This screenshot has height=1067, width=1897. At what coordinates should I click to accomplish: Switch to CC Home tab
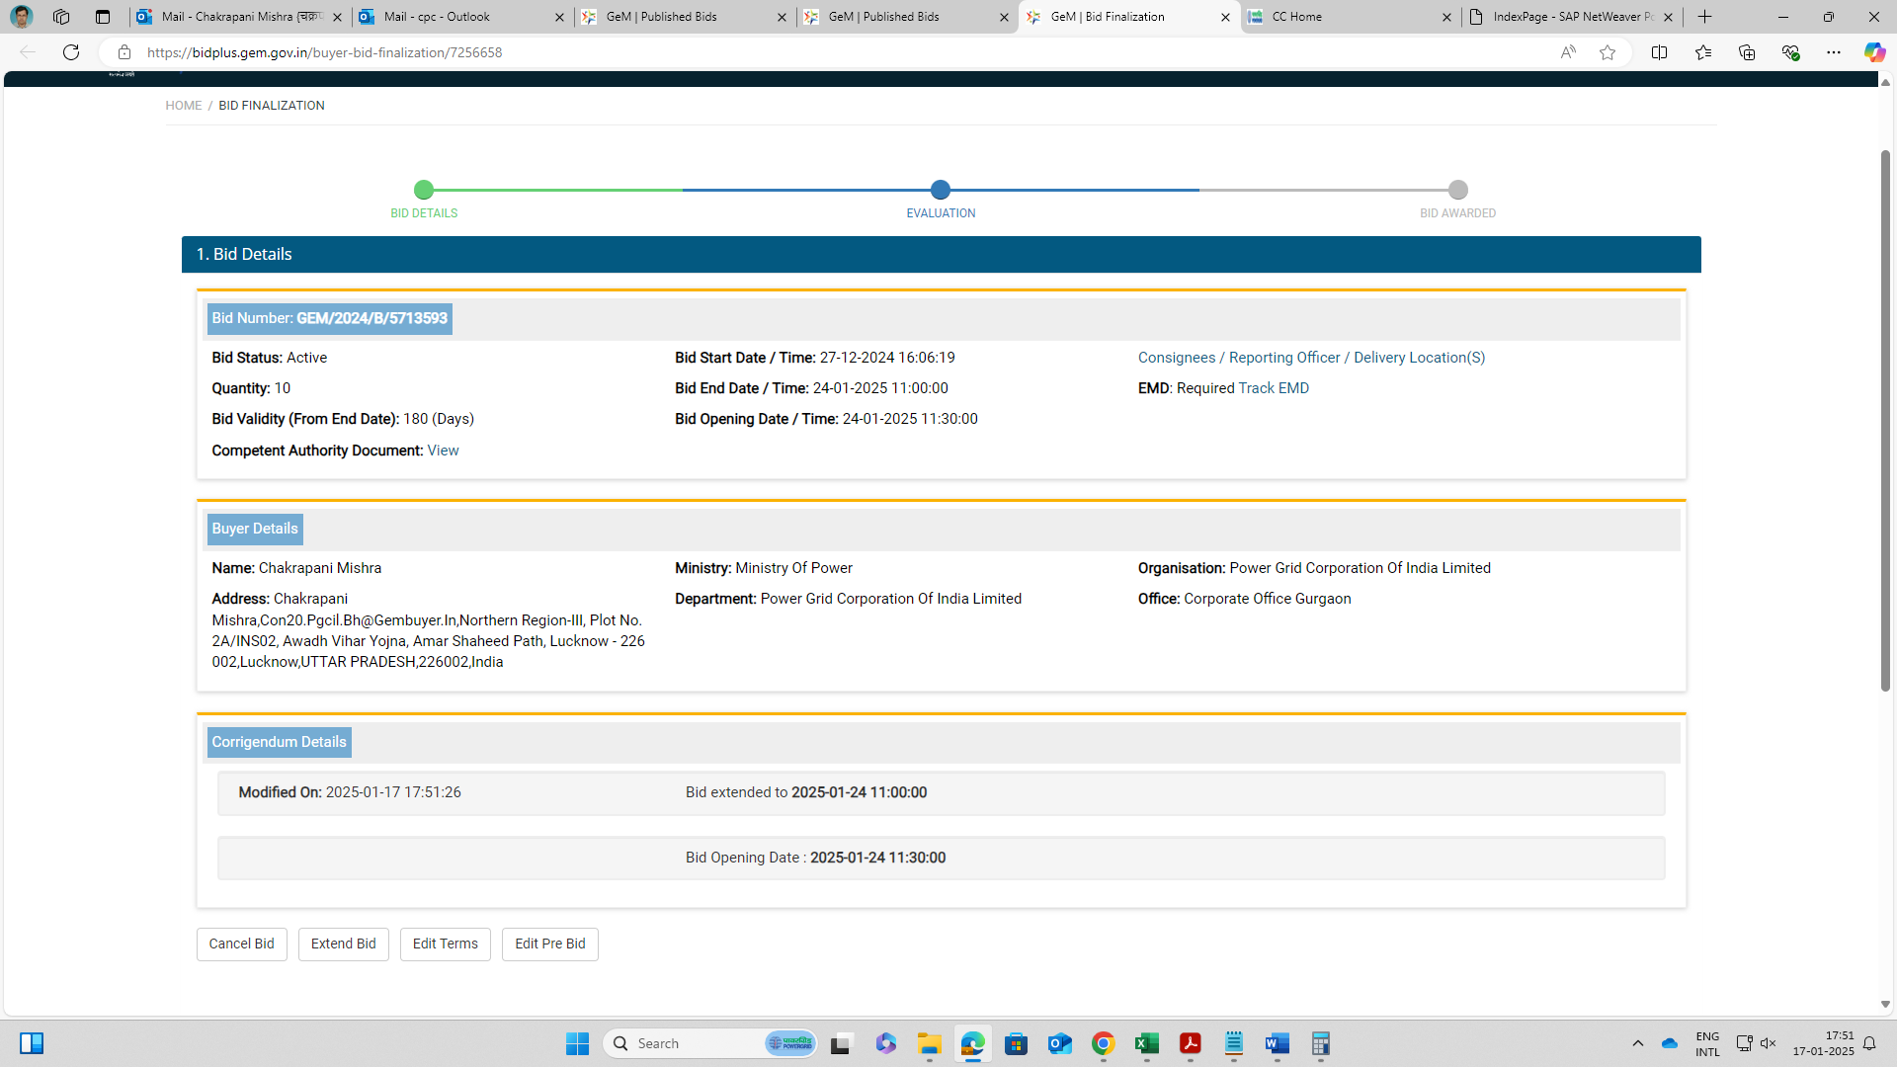[1350, 17]
